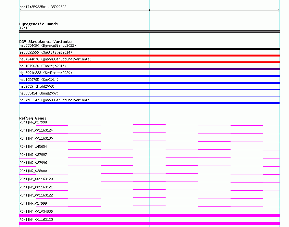Click the 17q12 band label

coord(24,28)
